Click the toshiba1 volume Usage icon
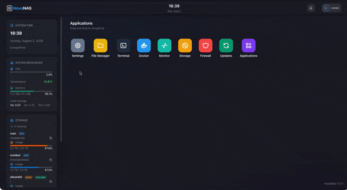 coord(12,165)
